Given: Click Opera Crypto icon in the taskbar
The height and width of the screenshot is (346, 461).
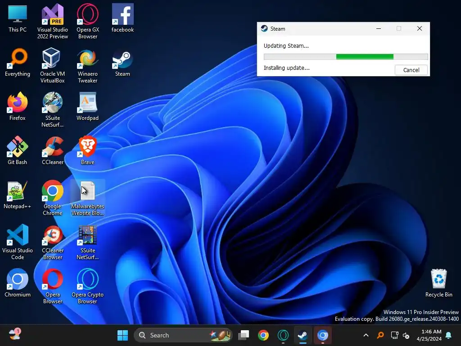Looking at the screenshot, I should coord(283,335).
